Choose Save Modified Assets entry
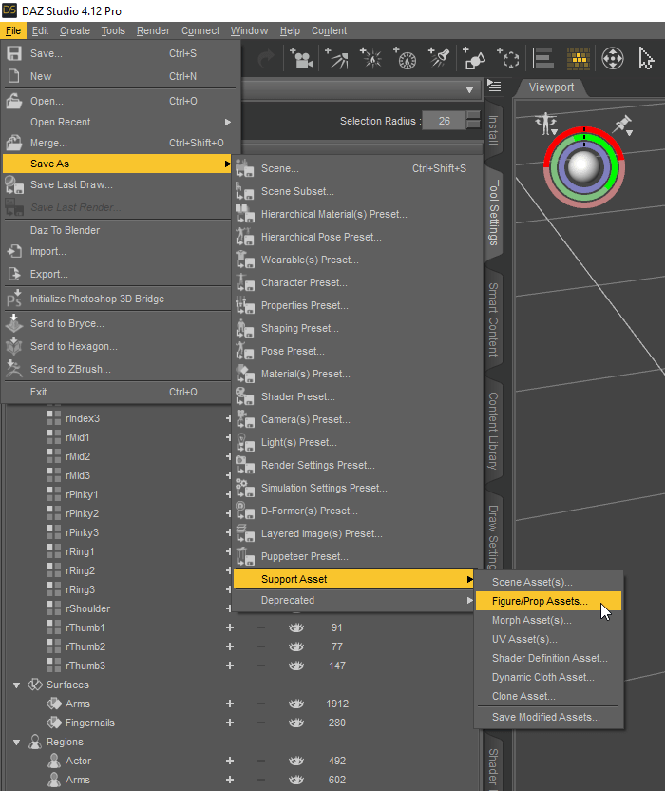 coord(548,717)
